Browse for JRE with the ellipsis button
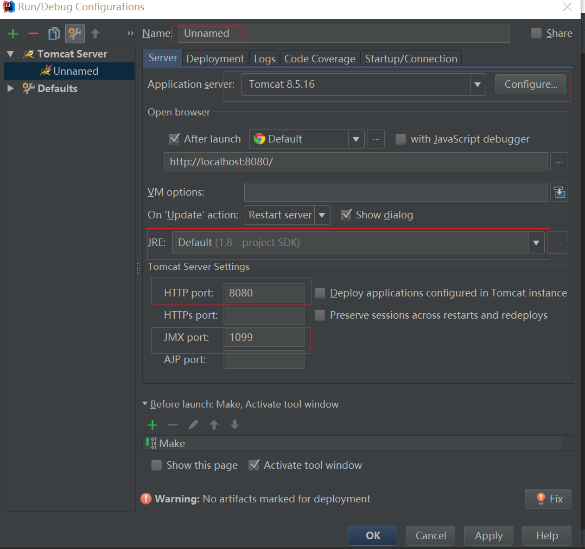The width and height of the screenshot is (585, 549). (x=558, y=243)
